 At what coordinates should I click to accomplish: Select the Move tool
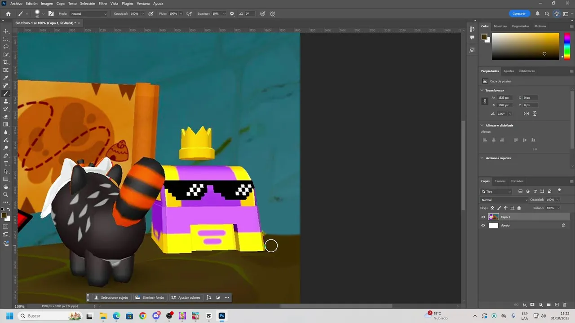(6, 31)
